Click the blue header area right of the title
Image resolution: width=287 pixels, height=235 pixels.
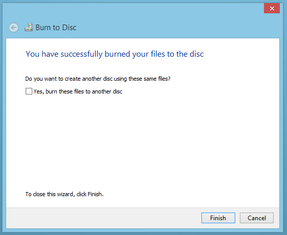(176, 28)
